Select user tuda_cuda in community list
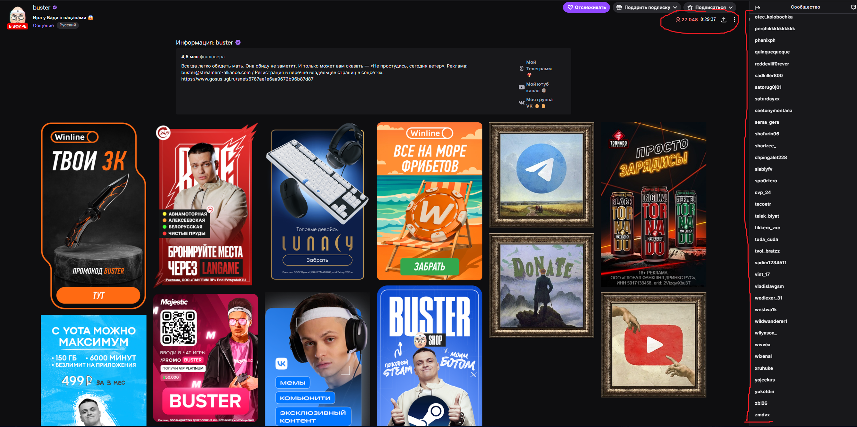 pyautogui.click(x=766, y=239)
